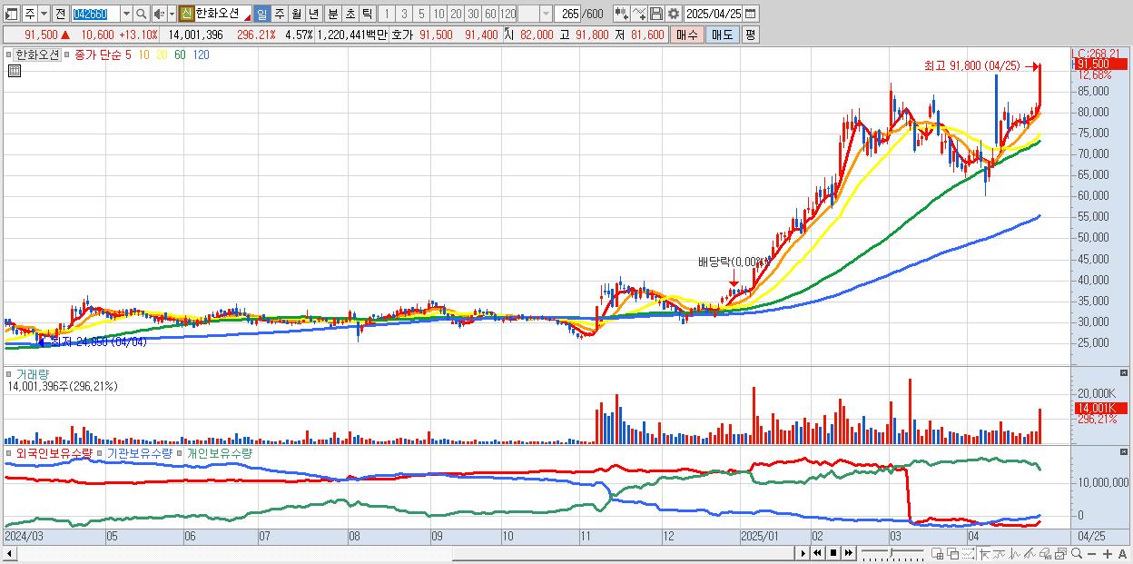Zoom in with the plus icon

(1107, 553)
